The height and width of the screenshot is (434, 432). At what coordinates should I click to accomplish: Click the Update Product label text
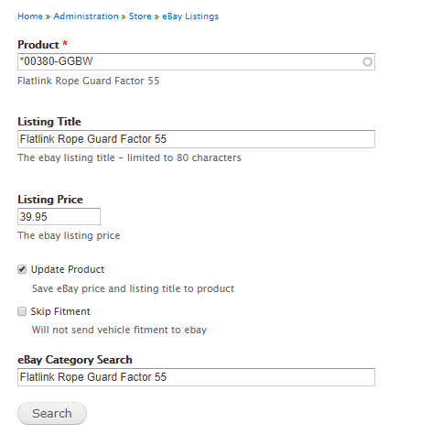click(x=68, y=269)
